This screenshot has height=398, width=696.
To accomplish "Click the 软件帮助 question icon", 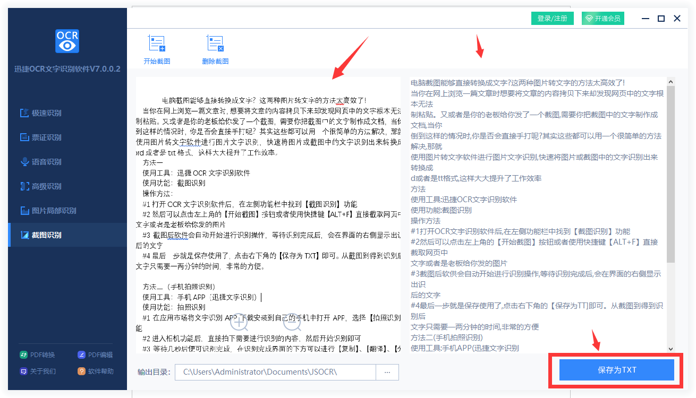I will pos(81,371).
